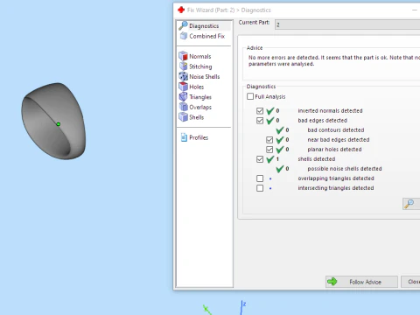Viewport: 420px width, 315px height.
Task: Select the Normals cube icon
Action: [183, 56]
